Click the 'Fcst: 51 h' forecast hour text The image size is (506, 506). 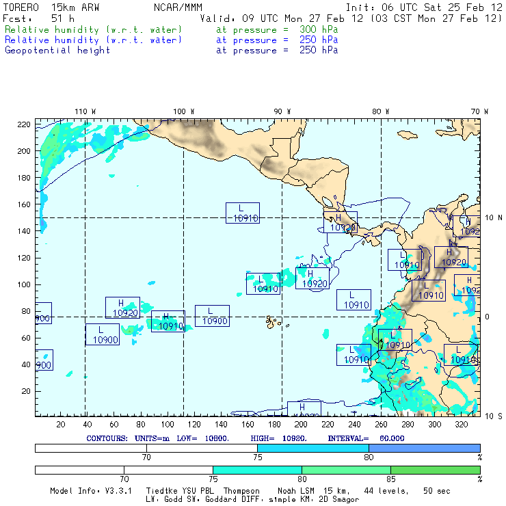(x=38, y=18)
